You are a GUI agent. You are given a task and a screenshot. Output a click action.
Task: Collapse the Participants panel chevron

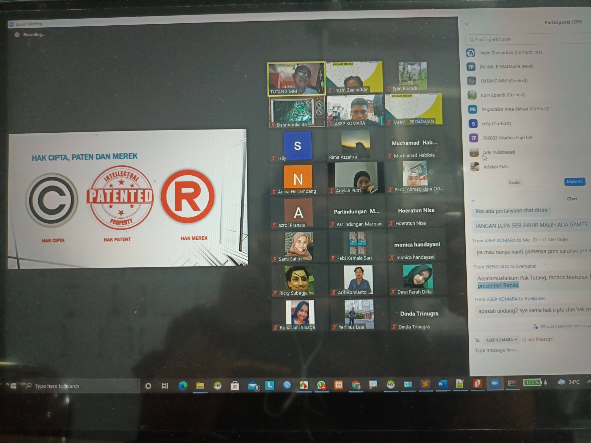(467, 24)
